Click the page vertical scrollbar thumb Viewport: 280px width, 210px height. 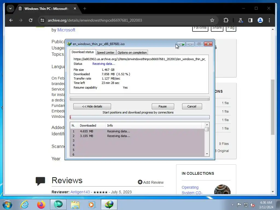[273, 107]
